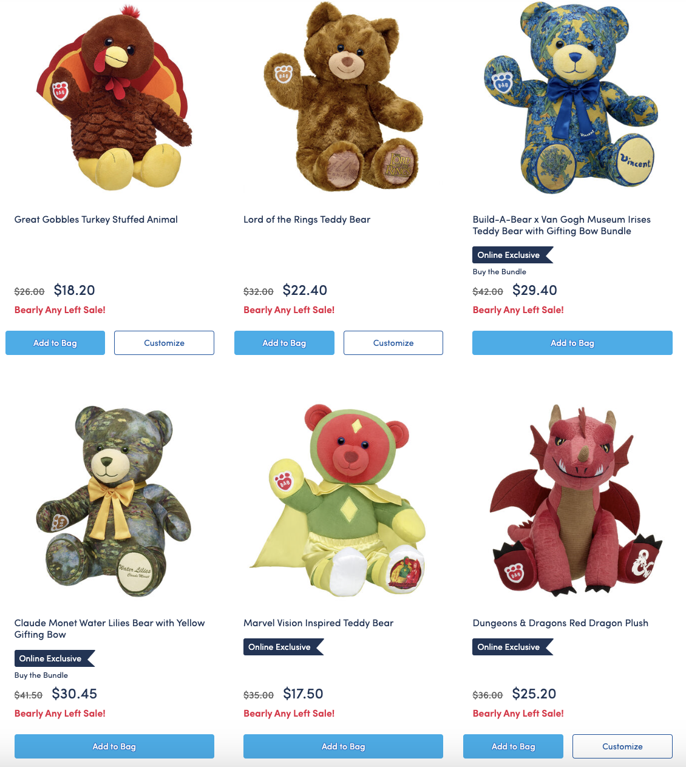This screenshot has width=686, height=767.
Task: Add Lord of the Rings Bear to bag
Action: pyautogui.click(x=284, y=343)
